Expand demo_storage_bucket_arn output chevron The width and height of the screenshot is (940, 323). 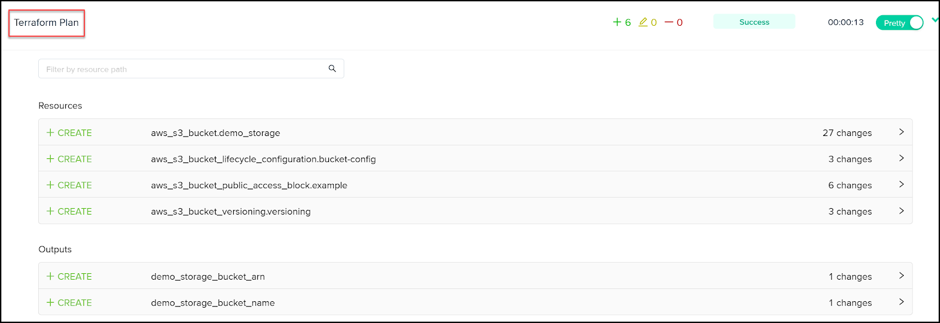[901, 276]
